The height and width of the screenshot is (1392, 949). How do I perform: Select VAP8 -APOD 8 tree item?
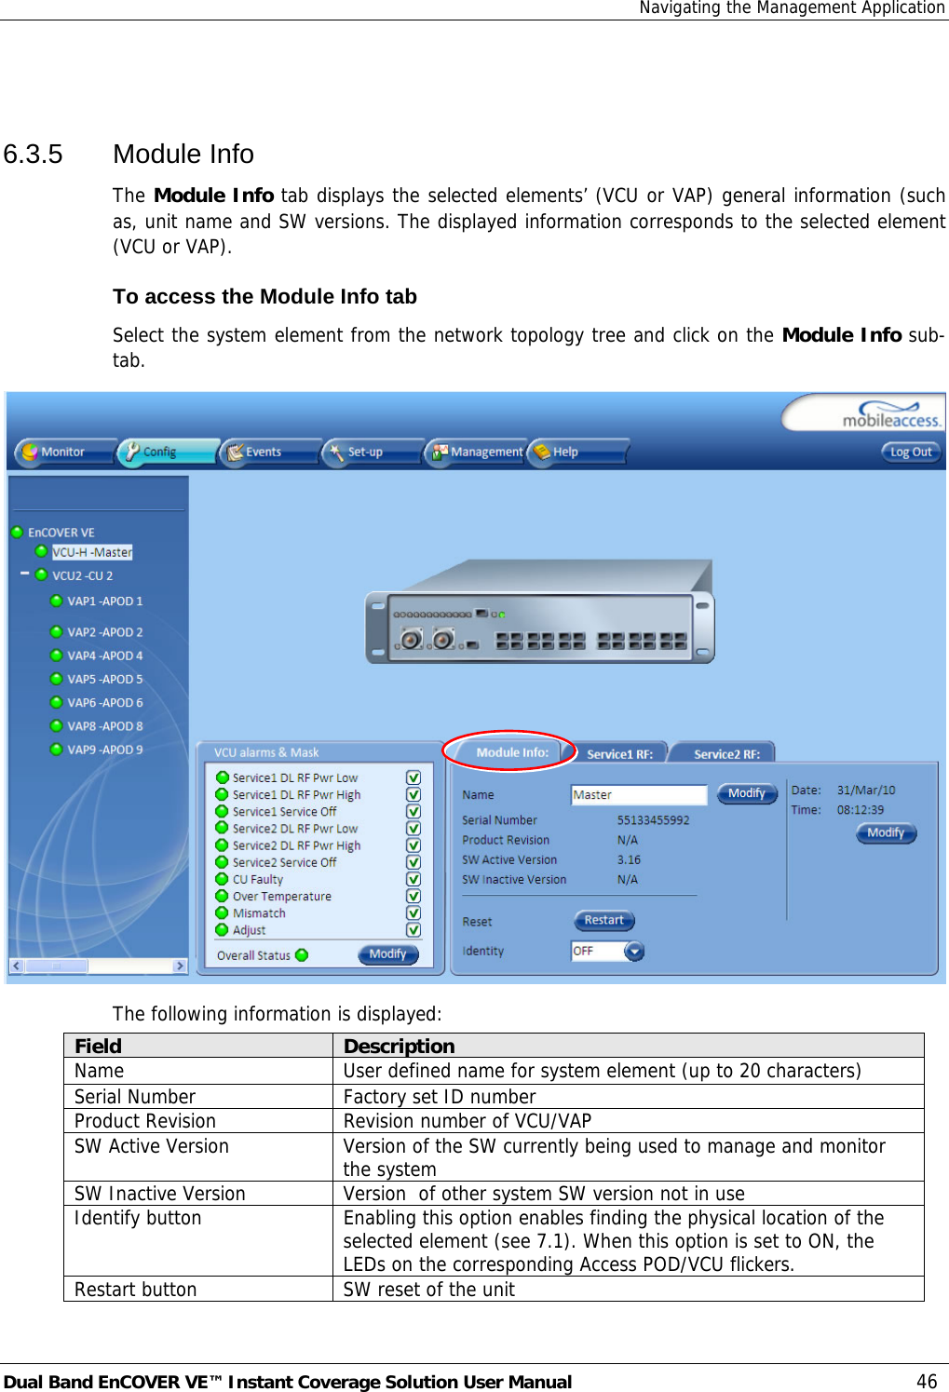pos(105,726)
